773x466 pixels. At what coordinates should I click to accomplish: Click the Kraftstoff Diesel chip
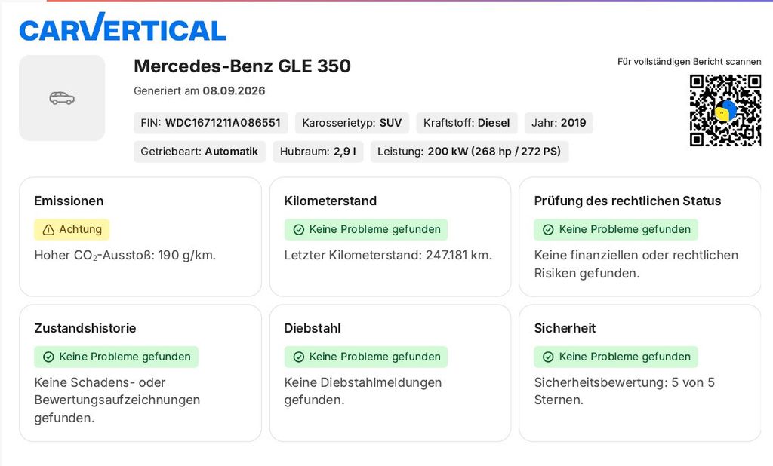coord(467,123)
